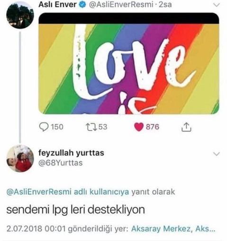Open the @AsliEnverResmi mention in reply line

(x=39, y=192)
